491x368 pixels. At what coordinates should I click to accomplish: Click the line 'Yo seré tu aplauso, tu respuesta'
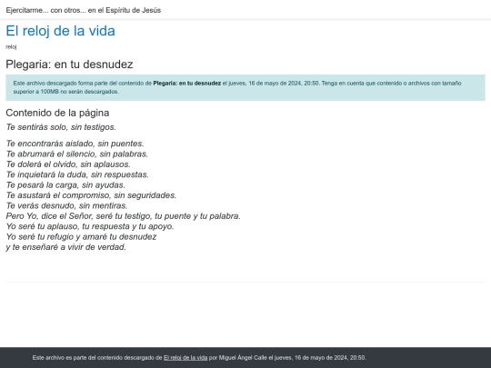click(90, 226)
